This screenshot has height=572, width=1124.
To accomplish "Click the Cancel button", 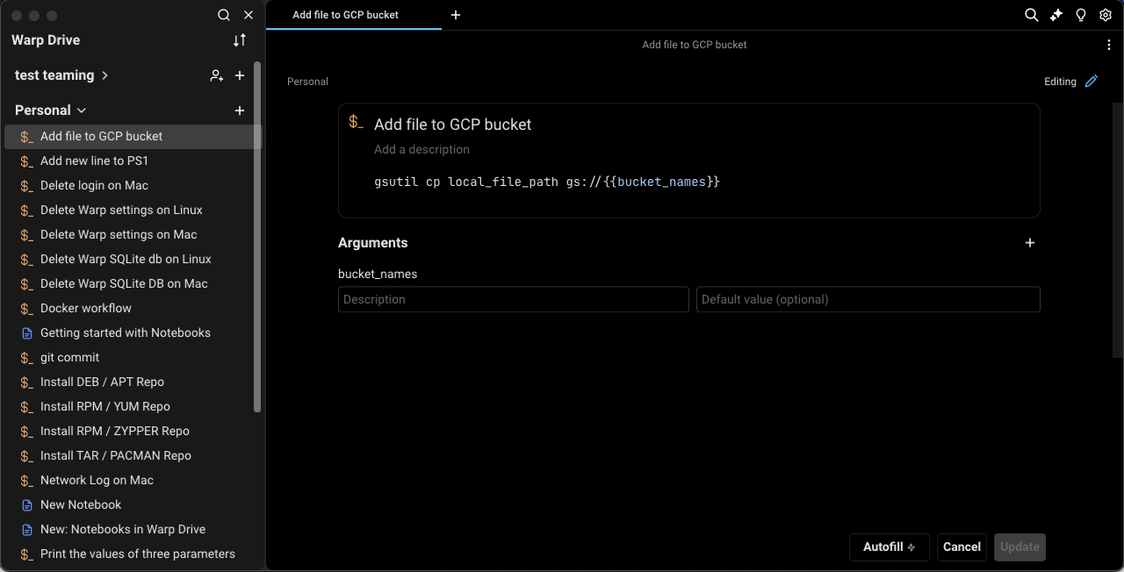I will pos(962,547).
